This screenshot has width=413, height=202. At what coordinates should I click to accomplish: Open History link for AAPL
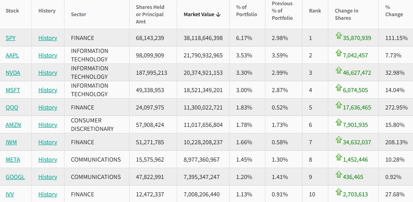point(48,55)
